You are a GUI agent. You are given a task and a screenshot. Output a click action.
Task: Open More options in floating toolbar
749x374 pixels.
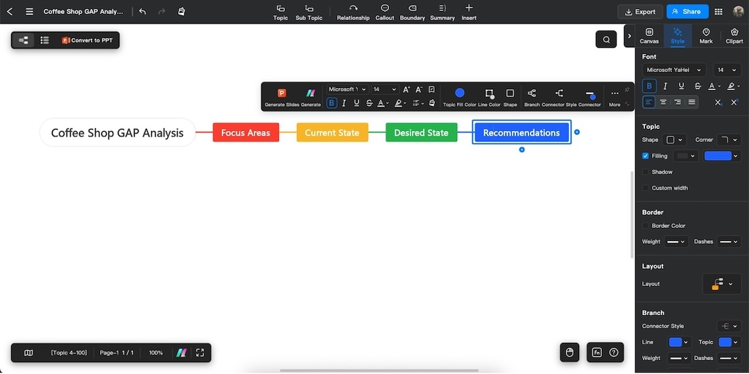(x=614, y=98)
